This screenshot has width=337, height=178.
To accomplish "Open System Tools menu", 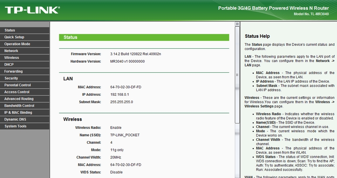I will [x=24, y=126].
